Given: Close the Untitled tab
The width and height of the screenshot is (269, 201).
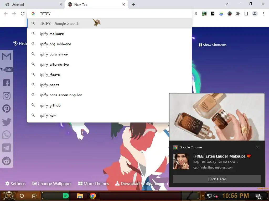Looking at the screenshot, I should click(61, 4).
